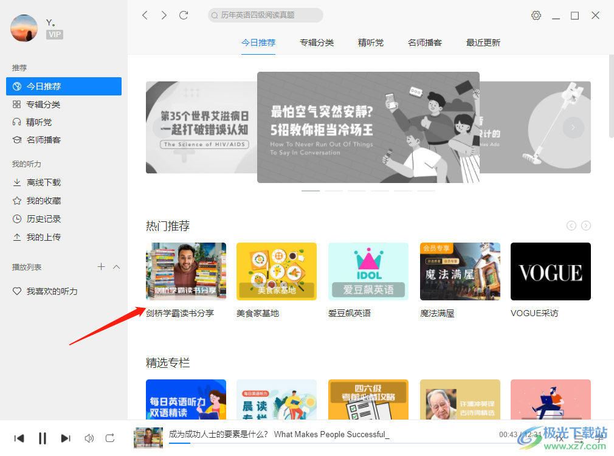Switch to the 精听党 top tab
The height and width of the screenshot is (456, 614).
point(371,43)
